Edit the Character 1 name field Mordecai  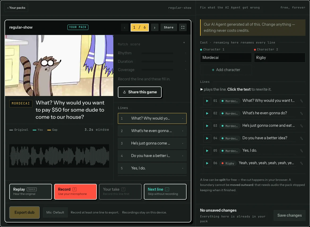click(x=226, y=58)
